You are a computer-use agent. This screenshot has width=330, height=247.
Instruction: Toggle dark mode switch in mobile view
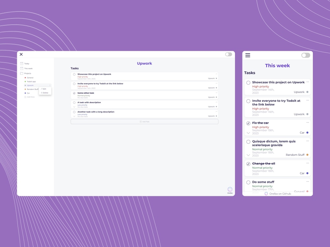306,55
